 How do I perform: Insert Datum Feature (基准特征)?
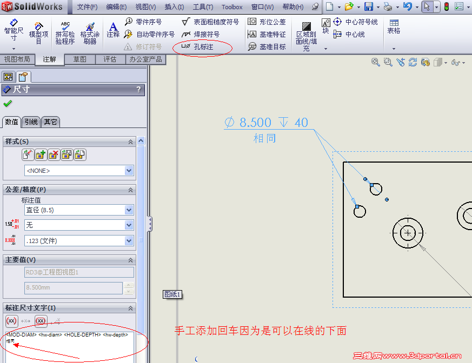point(267,34)
